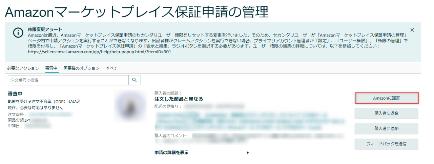
Task: Click the arrow next to 申請の詳細を表示
Action: click(248, 152)
